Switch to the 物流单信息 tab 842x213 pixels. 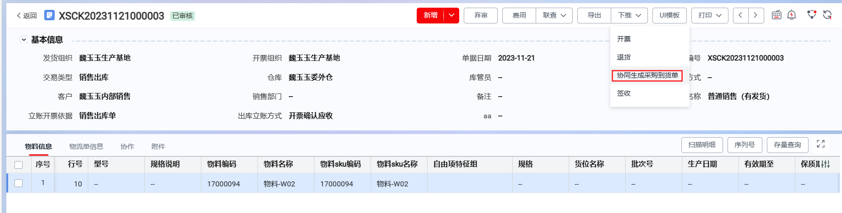tap(86, 146)
